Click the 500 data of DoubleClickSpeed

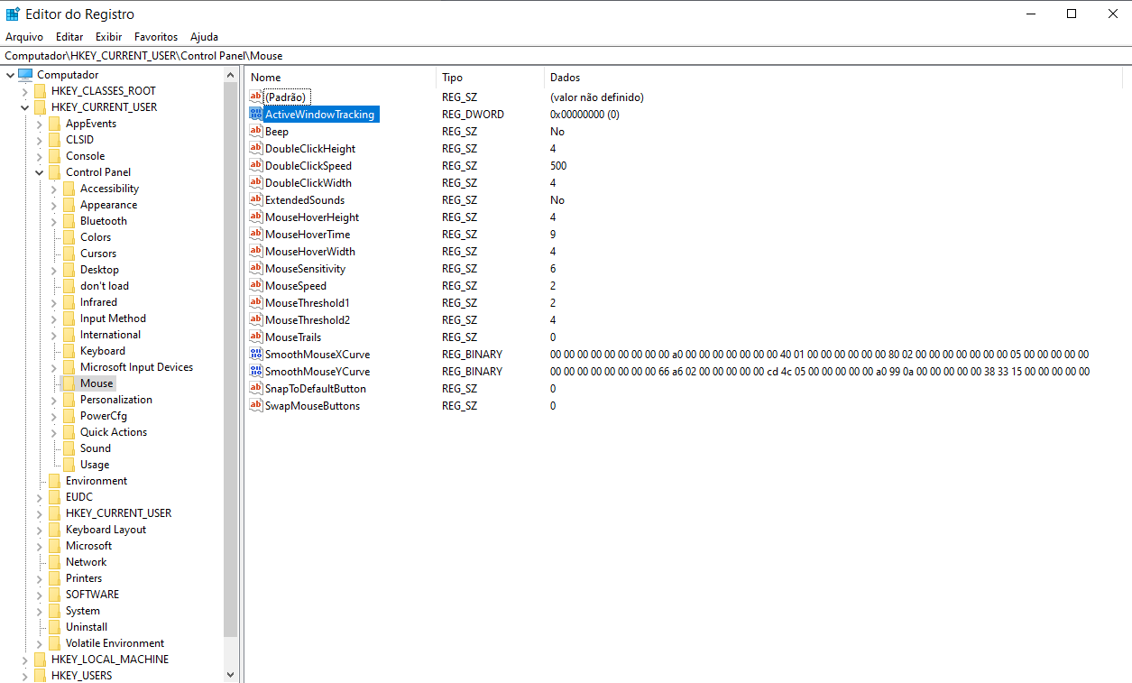point(558,166)
